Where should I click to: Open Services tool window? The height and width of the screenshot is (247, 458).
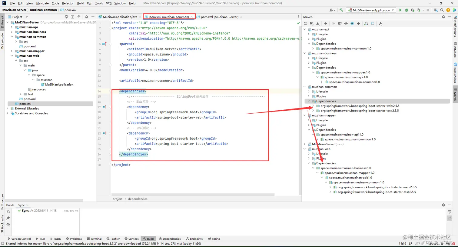point(131,239)
